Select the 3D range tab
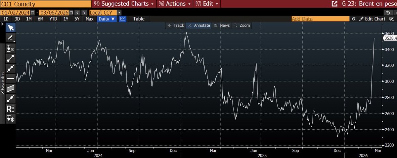 pyautogui.click(x=17, y=19)
